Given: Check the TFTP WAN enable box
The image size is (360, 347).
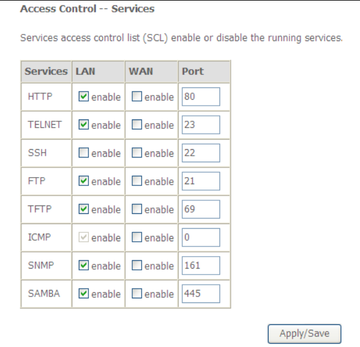Looking at the screenshot, I should coord(137,210).
